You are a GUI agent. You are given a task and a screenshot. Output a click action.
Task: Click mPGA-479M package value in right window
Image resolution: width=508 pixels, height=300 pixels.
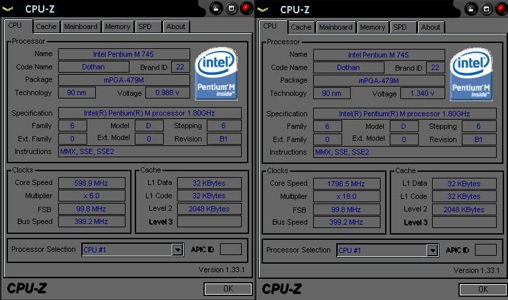coord(379,81)
